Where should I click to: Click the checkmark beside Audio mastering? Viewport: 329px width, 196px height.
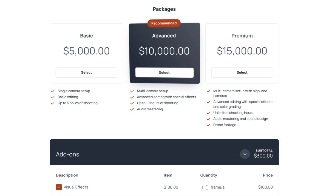click(x=132, y=109)
